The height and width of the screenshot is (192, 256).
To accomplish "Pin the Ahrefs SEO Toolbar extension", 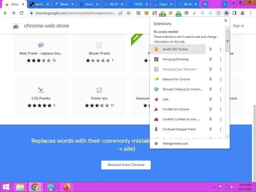I will pyautogui.click(x=210, y=49).
